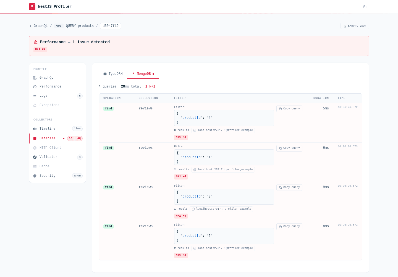
Task: Click the TypeORM database icon in tab
Action: click(x=105, y=74)
